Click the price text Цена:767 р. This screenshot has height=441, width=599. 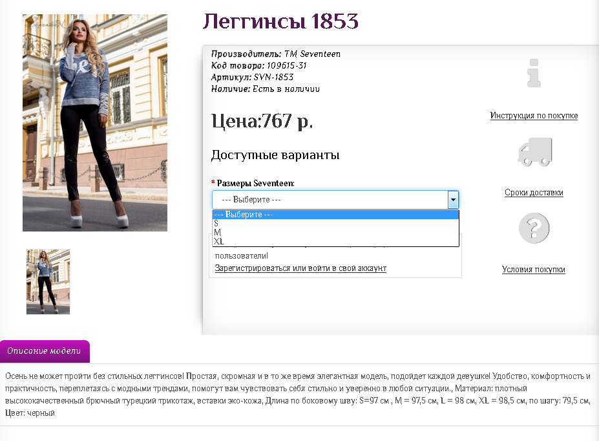[262, 121]
